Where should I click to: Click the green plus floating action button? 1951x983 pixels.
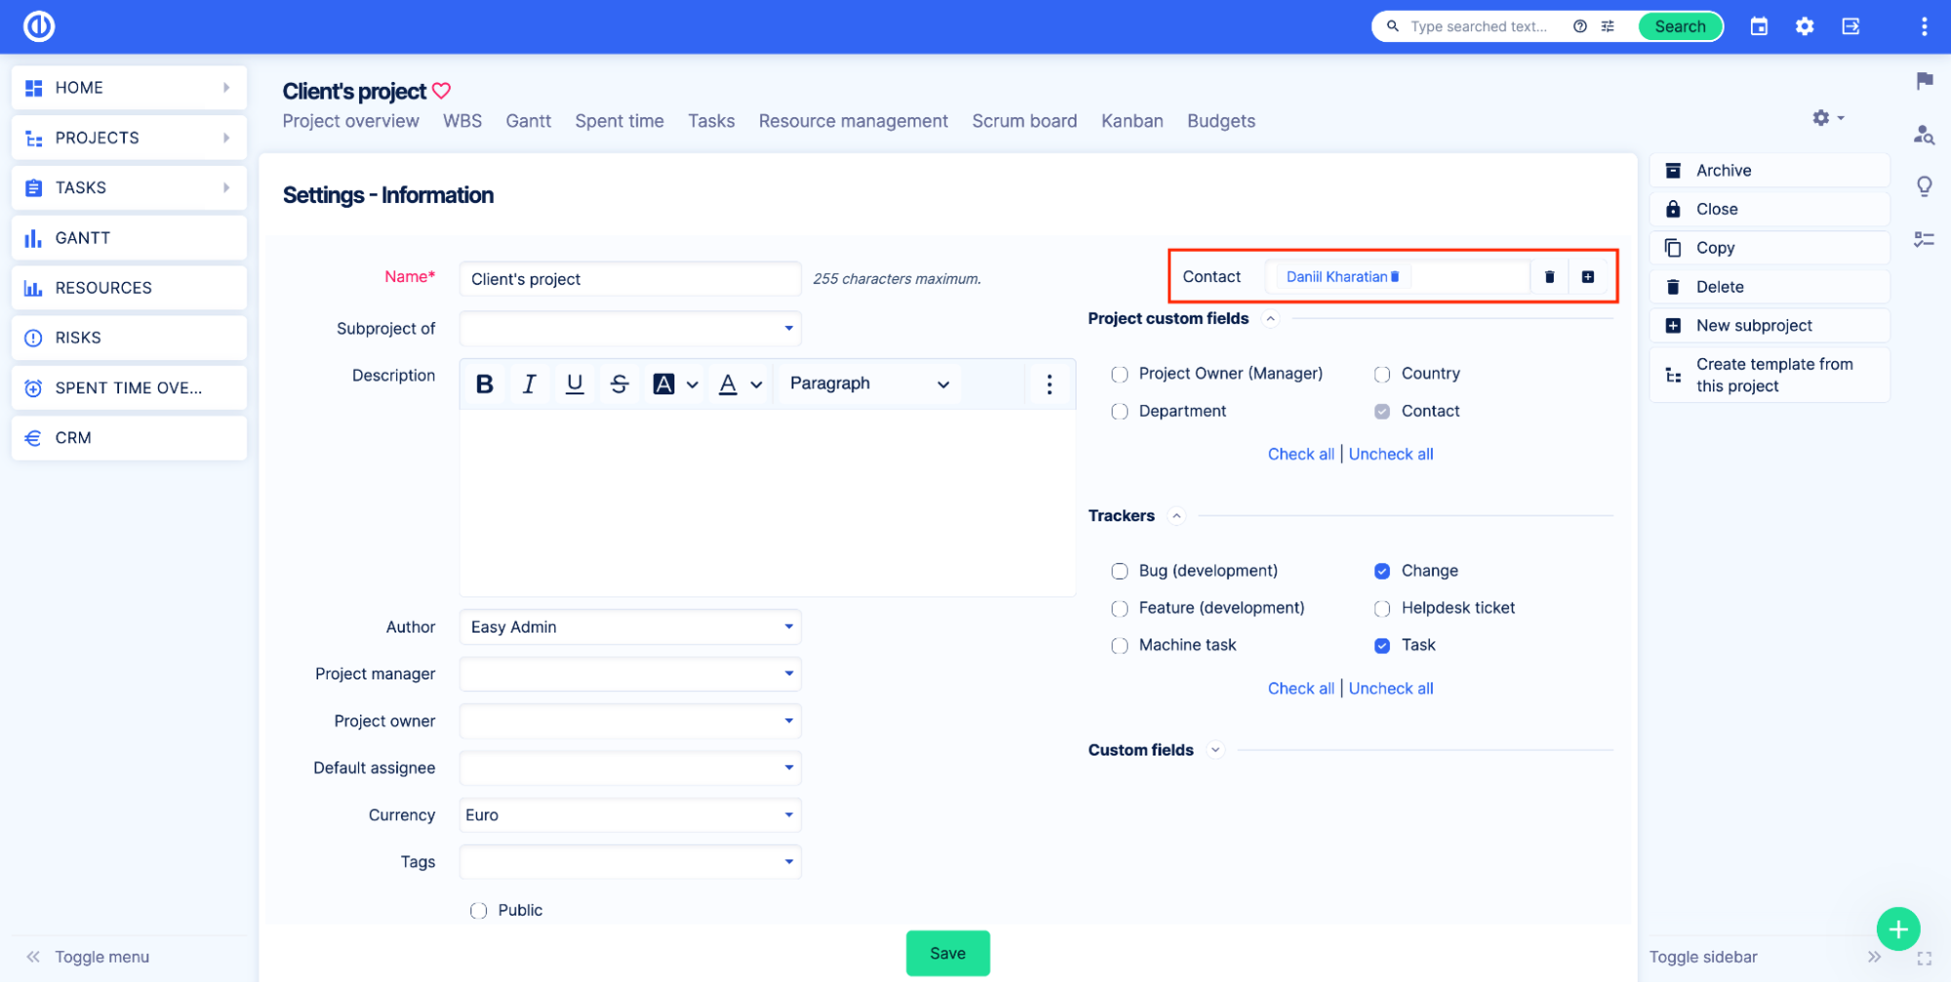(x=1898, y=928)
